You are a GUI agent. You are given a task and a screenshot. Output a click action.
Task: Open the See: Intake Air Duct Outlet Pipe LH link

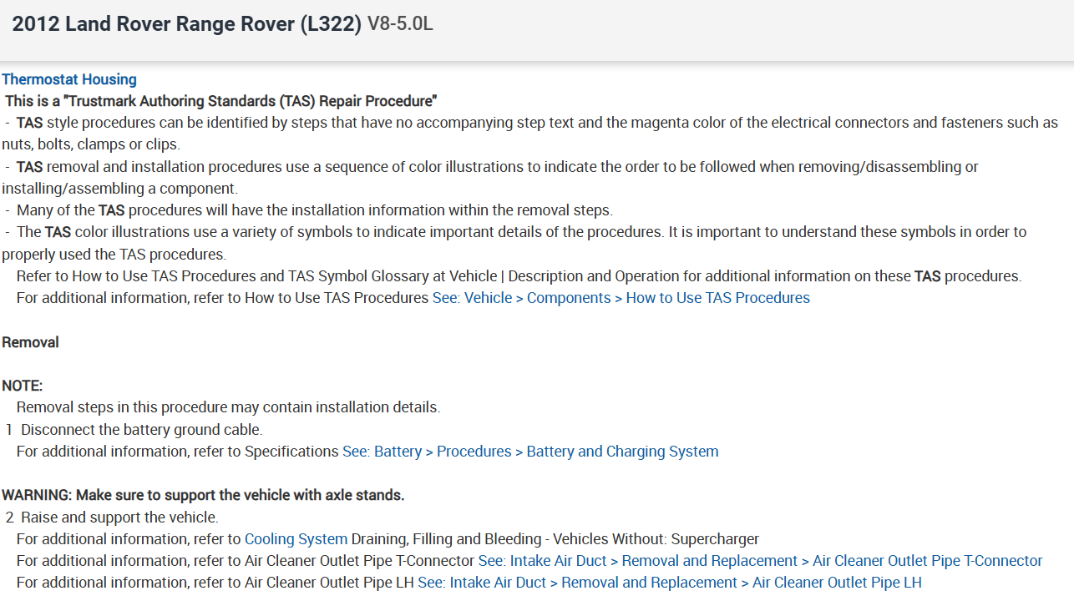tap(670, 583)
